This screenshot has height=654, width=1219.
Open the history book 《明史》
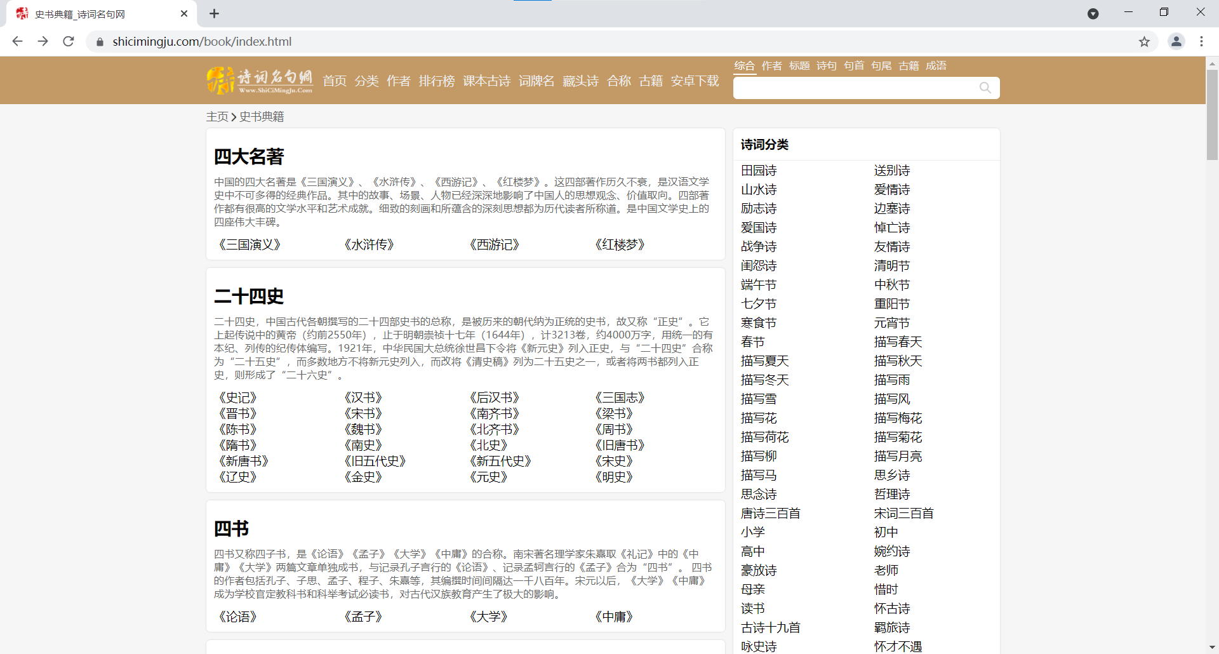[613, 477]
